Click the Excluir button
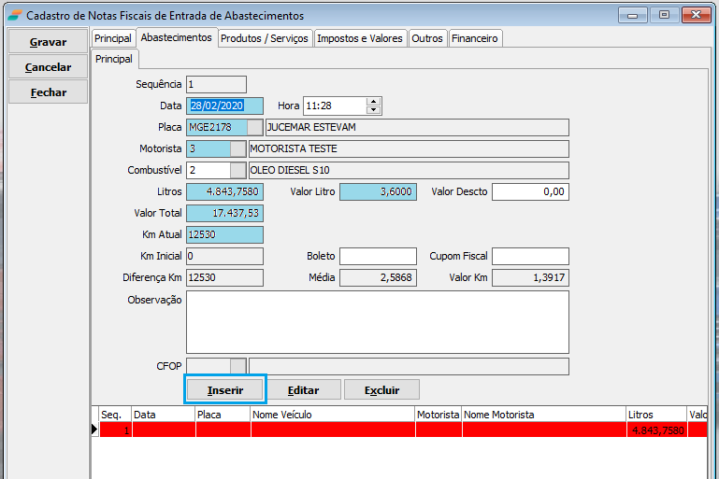Image resolution: width=719 pixels, height=479 pixels. pyautogui.click(x=381, y=389)
